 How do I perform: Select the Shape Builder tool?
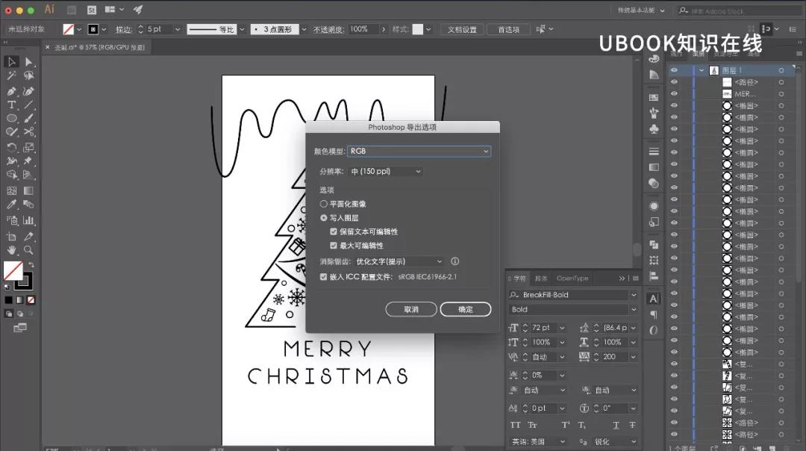click(x=11, y=175)
